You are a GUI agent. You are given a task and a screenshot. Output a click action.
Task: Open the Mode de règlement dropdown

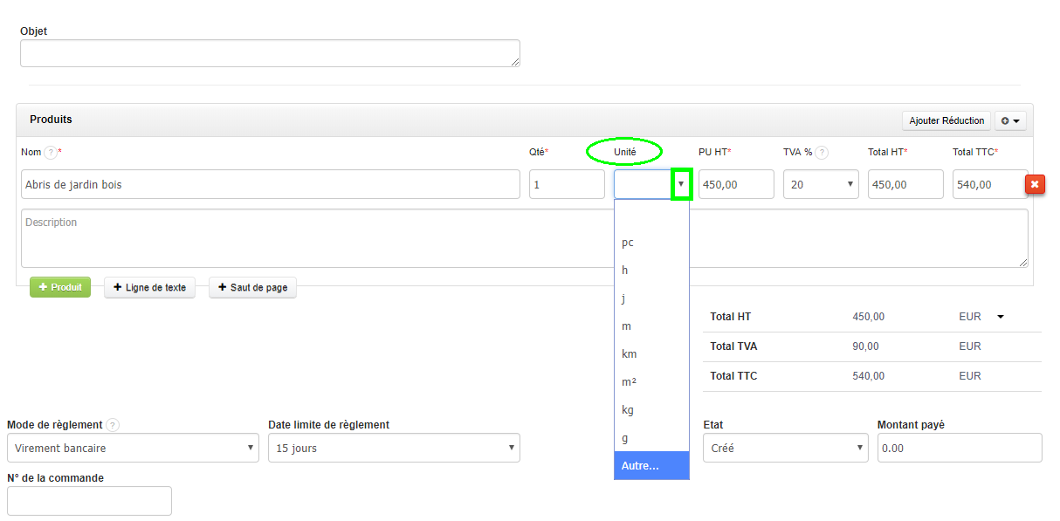(133, 449)
